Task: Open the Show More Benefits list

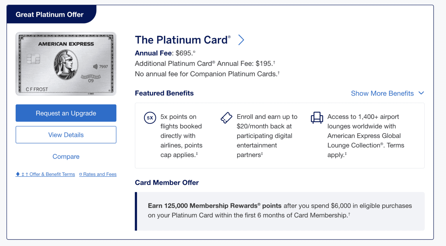Action: (x=382, y=93)
